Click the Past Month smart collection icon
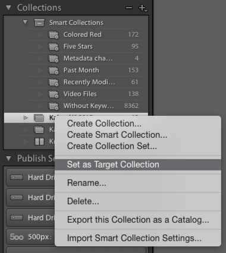The width and height of the screenshot is (226, 253). [54, 71]
